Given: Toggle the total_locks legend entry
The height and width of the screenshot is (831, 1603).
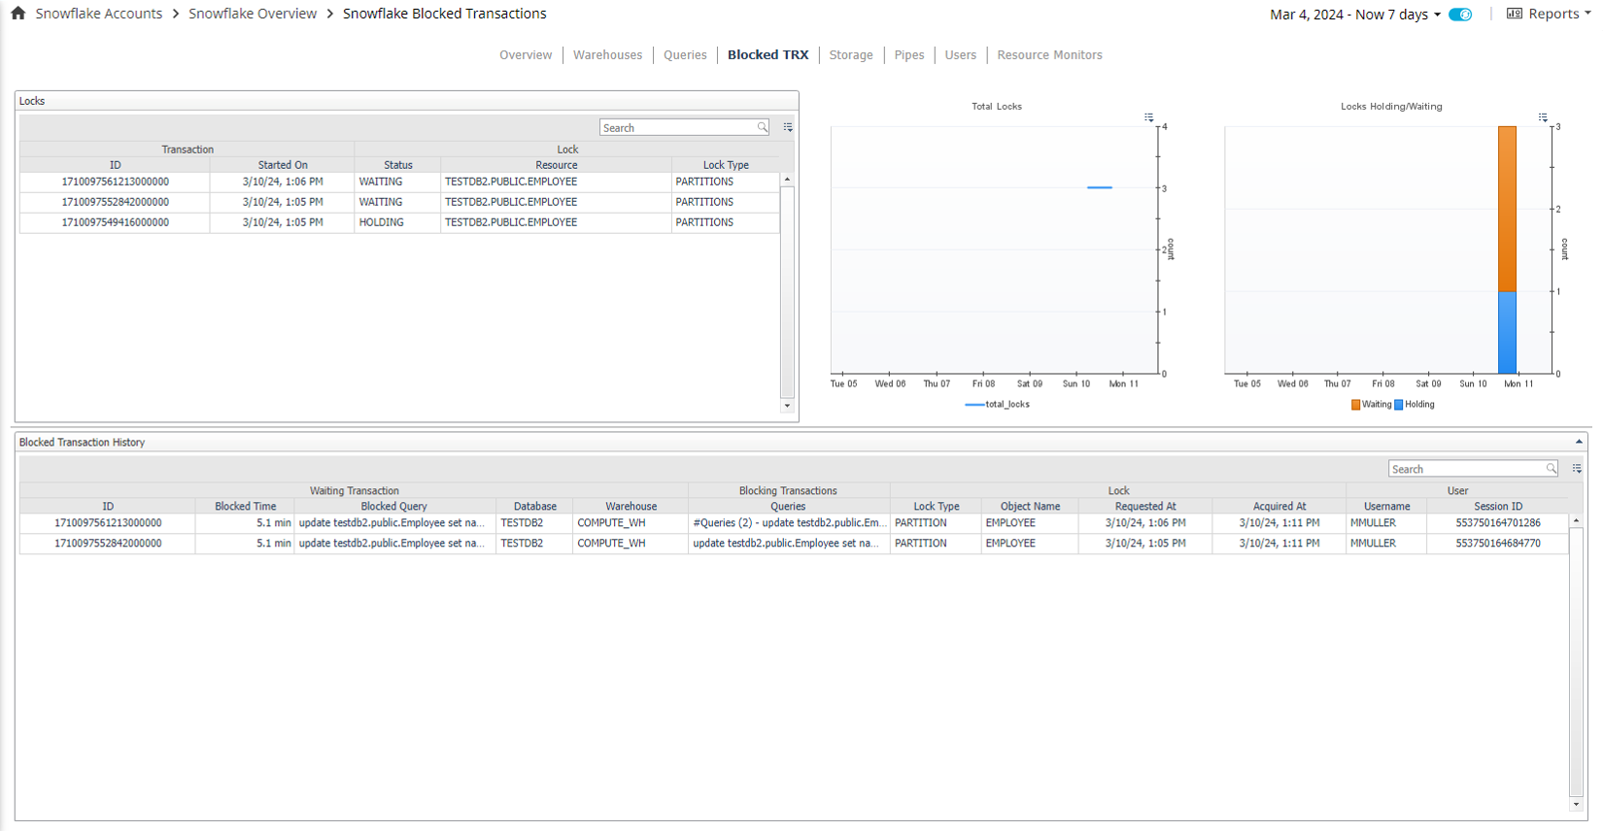Looking at the screenshot, I should point(998,405).
